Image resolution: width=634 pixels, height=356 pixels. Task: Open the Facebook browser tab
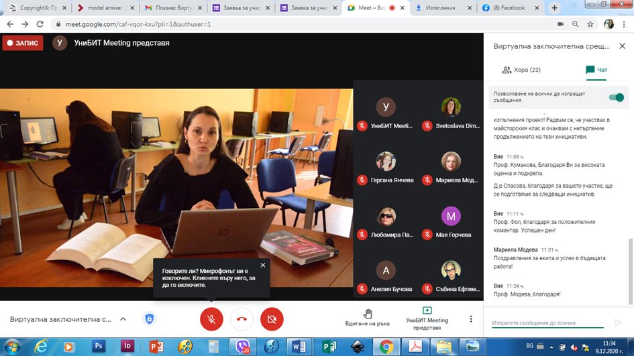click(x=510, y=8)
